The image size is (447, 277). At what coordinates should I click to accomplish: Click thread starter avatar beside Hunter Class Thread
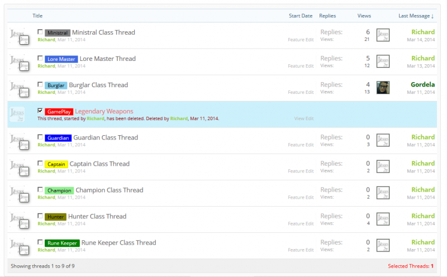pos(18,219)
